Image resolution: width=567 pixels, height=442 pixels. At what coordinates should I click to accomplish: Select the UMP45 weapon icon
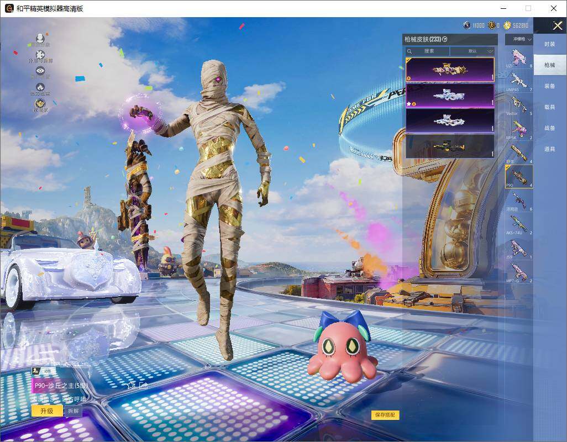518,81
